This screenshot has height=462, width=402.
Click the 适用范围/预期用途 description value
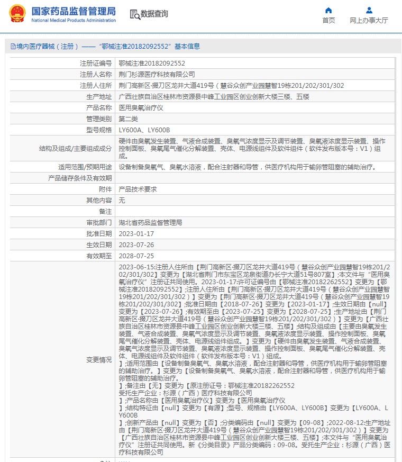coord(248,167)
